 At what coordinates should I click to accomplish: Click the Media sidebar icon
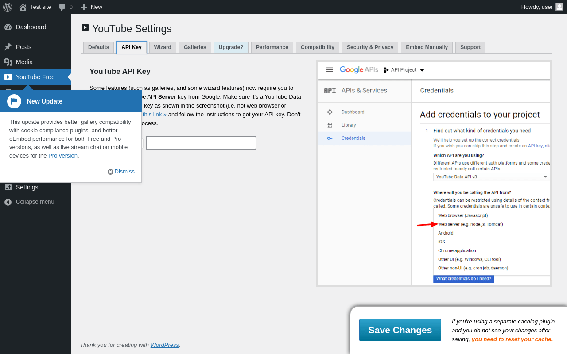coord(8,62)
